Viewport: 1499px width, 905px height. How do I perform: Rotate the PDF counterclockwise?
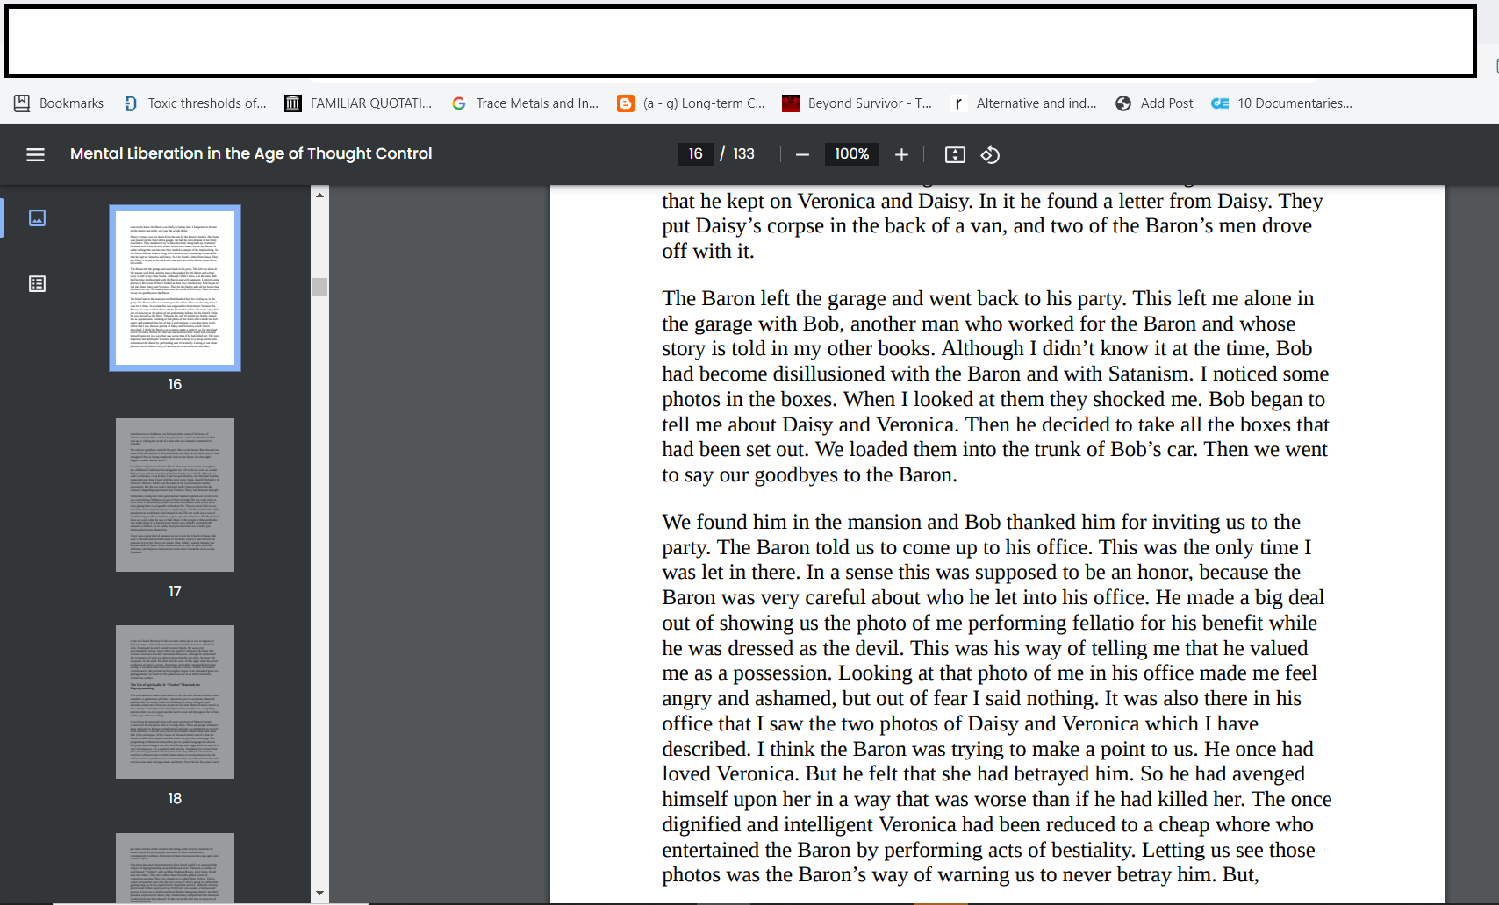(990, 154)
